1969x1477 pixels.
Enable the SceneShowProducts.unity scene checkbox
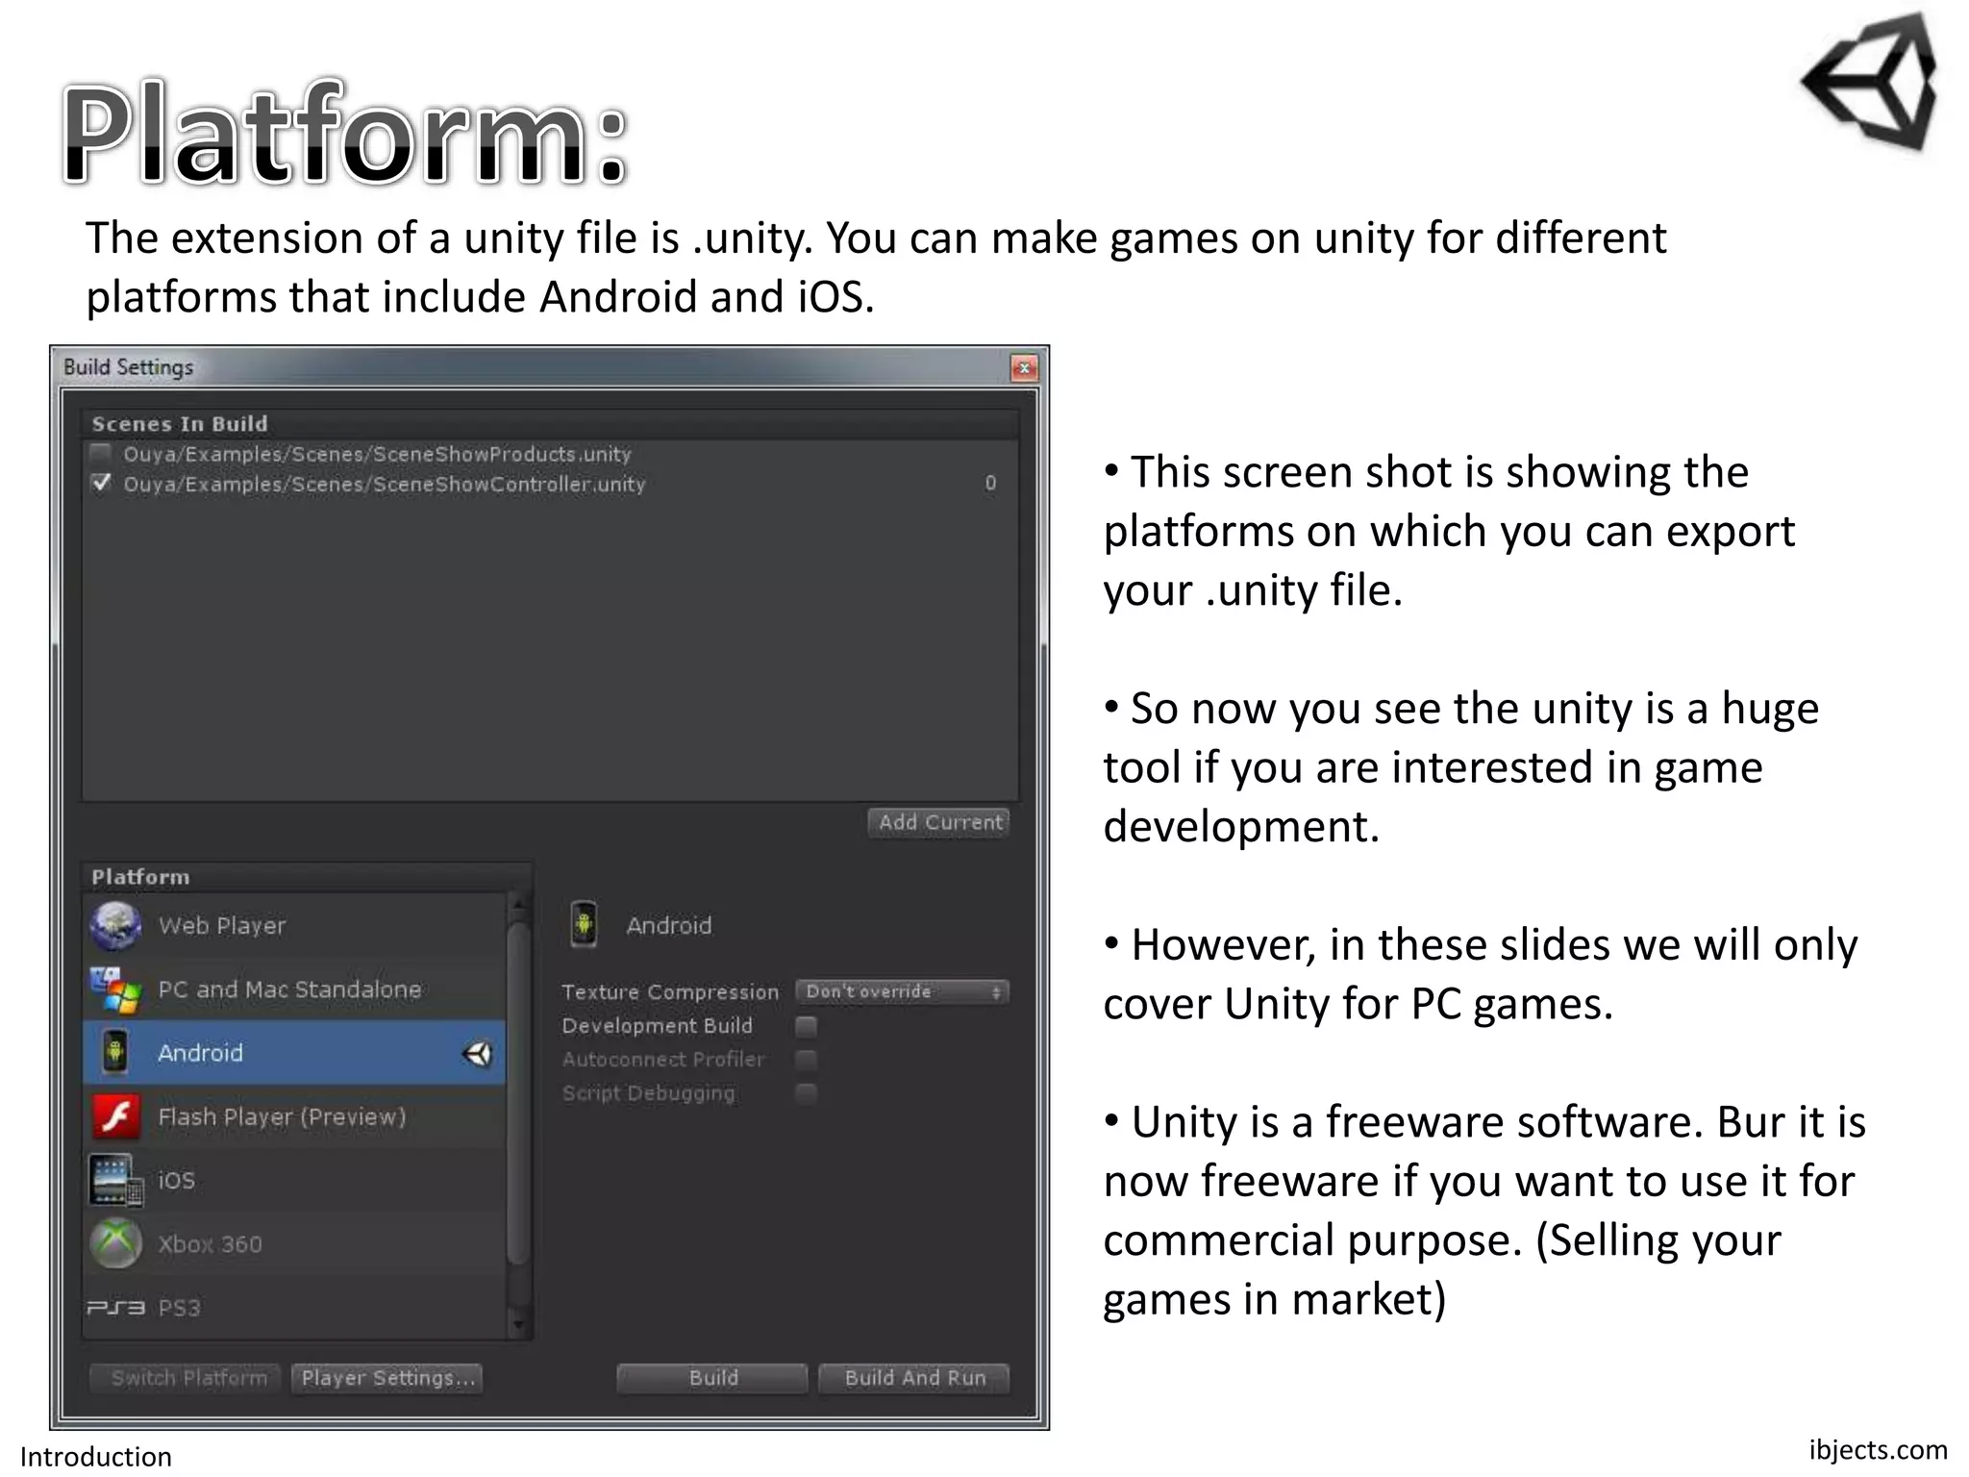pyautogui.click(x=100, y=453)
